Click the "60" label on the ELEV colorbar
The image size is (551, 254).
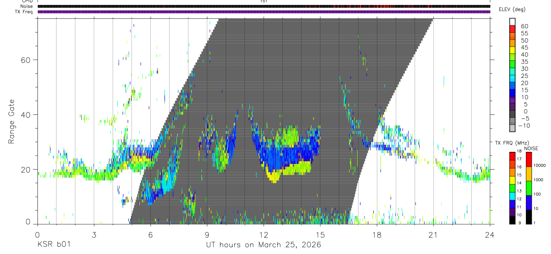524,26
